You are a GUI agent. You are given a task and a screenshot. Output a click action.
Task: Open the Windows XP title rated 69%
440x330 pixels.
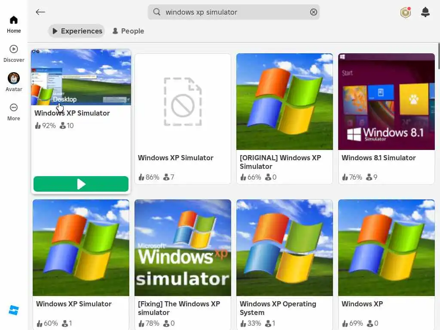click(362, 304)
